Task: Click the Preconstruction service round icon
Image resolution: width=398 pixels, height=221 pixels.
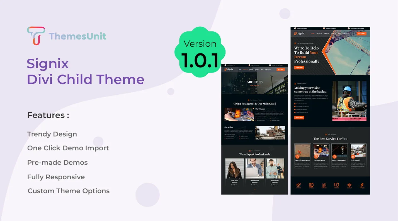Action: (316, 157)
